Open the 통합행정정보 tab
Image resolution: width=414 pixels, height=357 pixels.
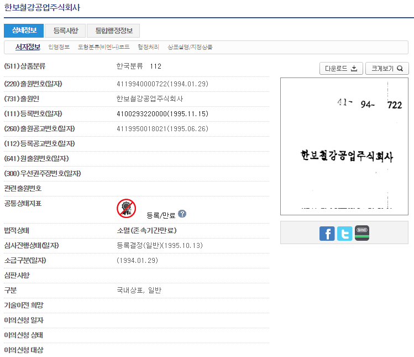[113, 30]
